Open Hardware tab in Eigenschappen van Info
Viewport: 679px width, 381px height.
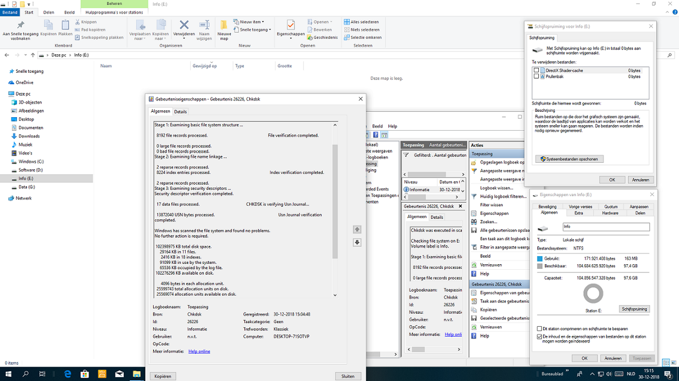(x=610, y=213)
